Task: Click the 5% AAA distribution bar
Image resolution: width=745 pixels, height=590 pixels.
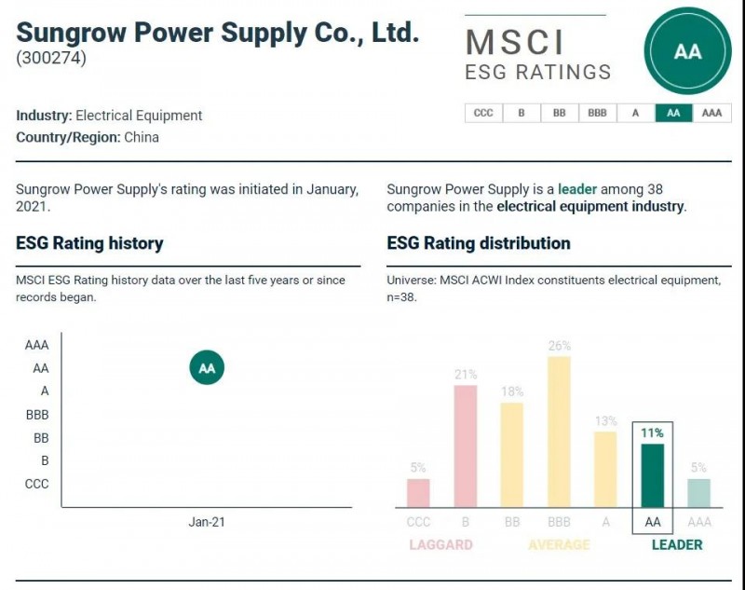Action: 698,492
